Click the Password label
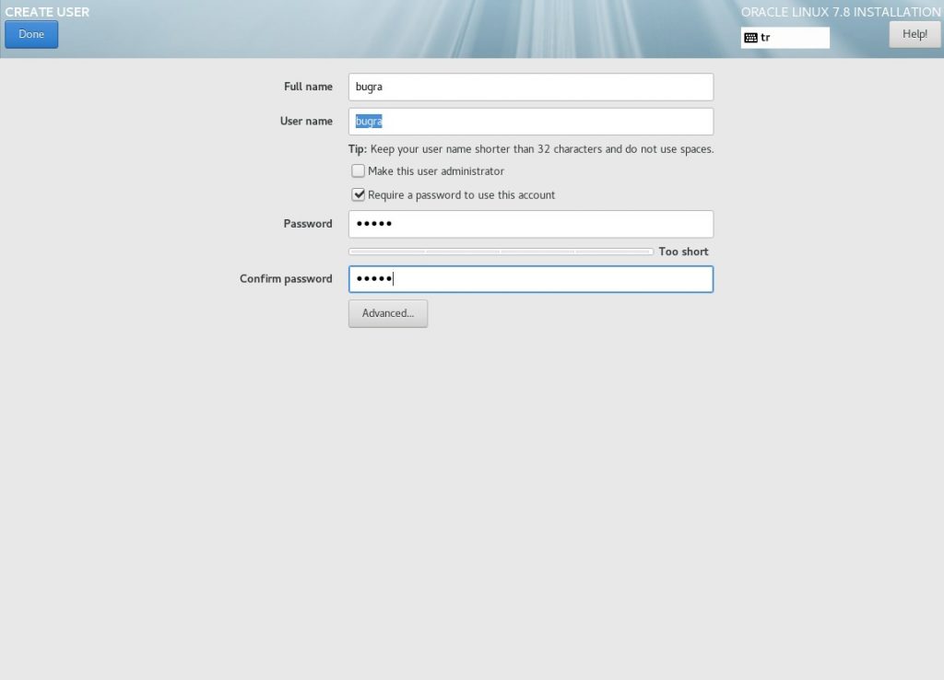This screenshot has height=680, width=944. click(x=308, y=224)
